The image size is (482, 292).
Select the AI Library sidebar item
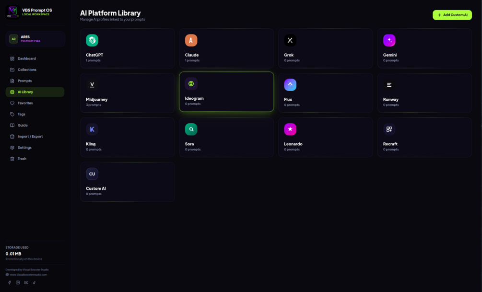click(35, 92)
